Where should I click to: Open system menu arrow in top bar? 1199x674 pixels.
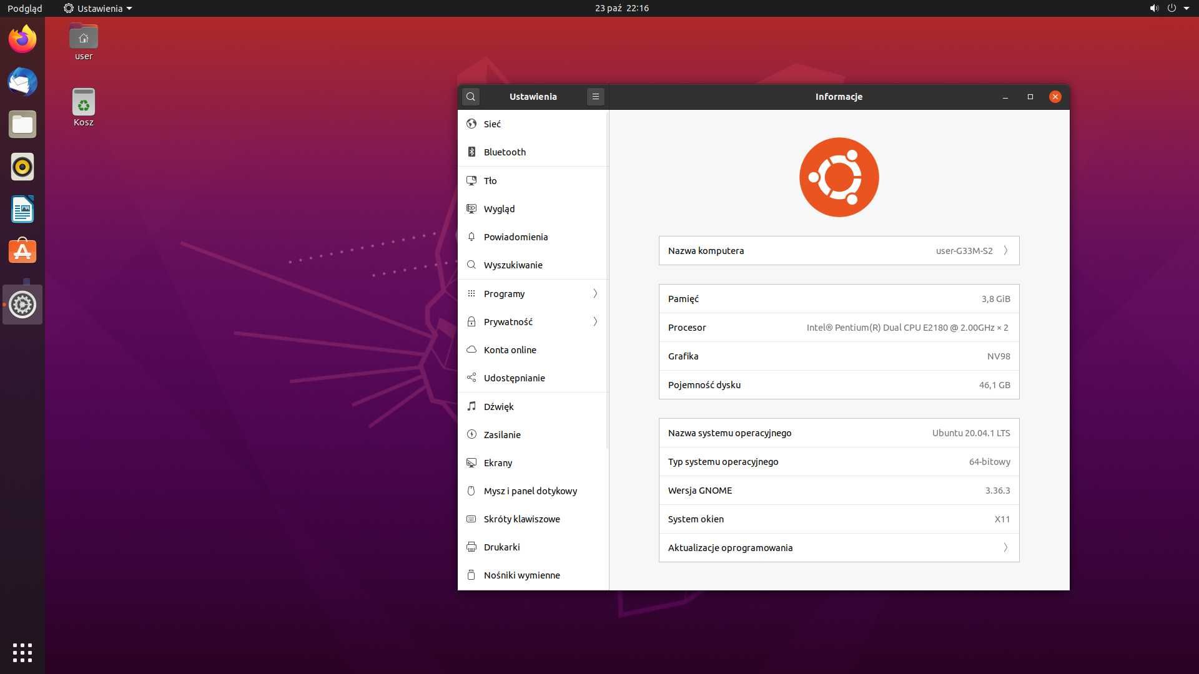1187,8
